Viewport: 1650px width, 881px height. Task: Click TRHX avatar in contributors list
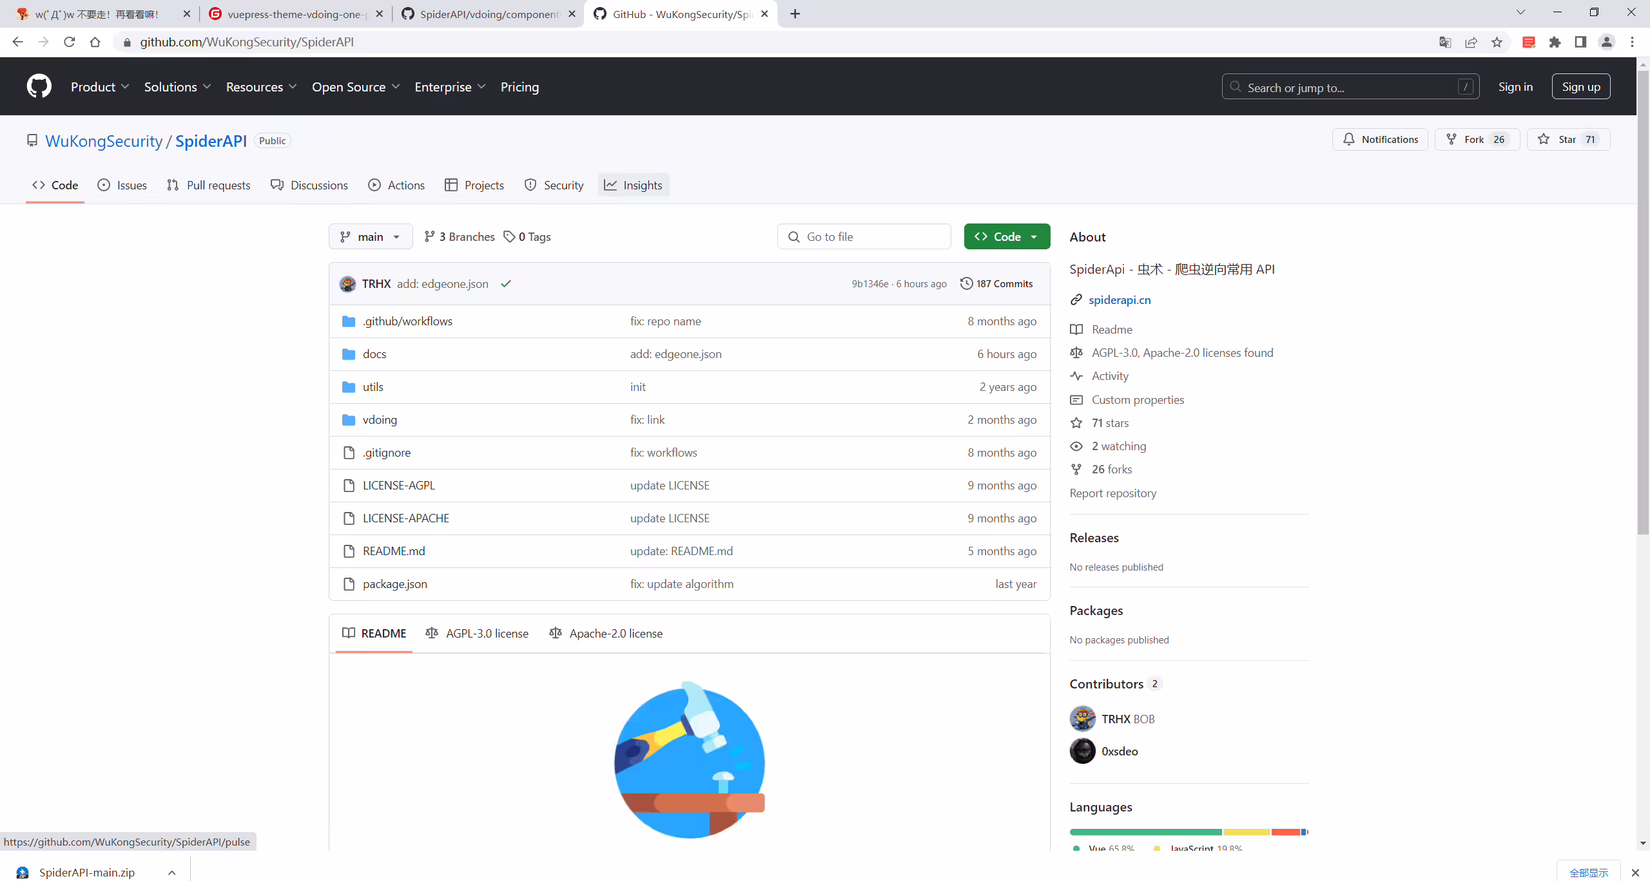(1082, 719)
